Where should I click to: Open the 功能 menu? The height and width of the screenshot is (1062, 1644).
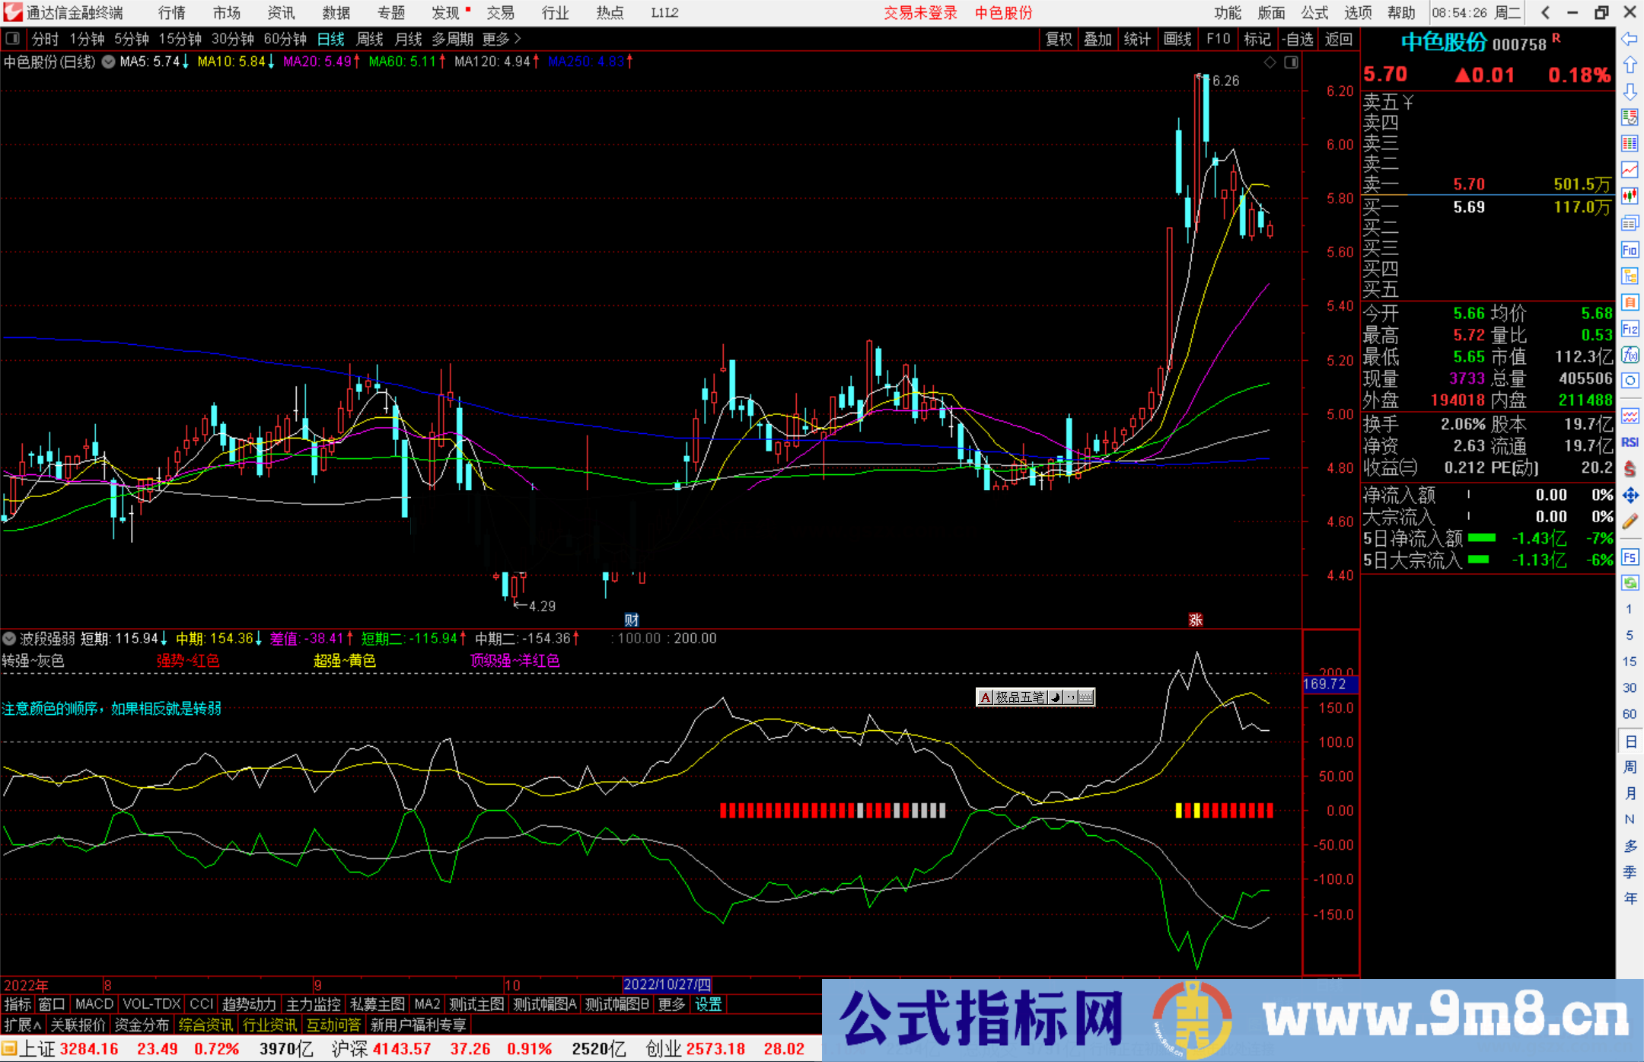click(1227, 13)
